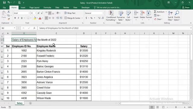Click the Fill button in Editing group
Screen dimensions: 193x109
[x=157, y=15]
